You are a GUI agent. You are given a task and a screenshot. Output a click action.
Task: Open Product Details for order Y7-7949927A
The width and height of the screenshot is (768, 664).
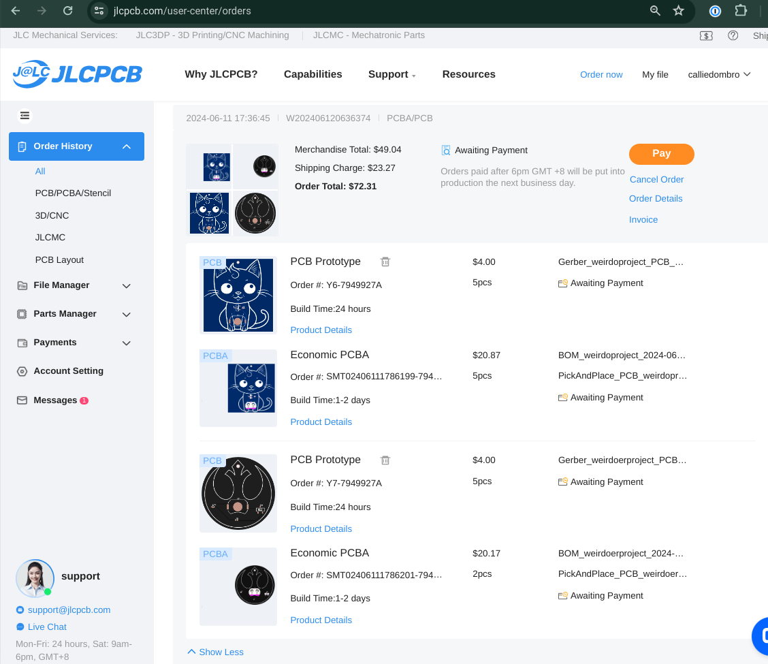pyautogui.click(x=321, y=528)
